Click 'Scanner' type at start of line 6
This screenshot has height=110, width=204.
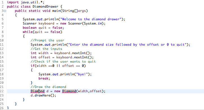tap(30, 23)
